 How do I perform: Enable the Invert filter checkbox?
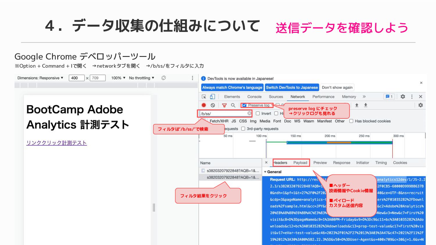click(x=258, y=114)
